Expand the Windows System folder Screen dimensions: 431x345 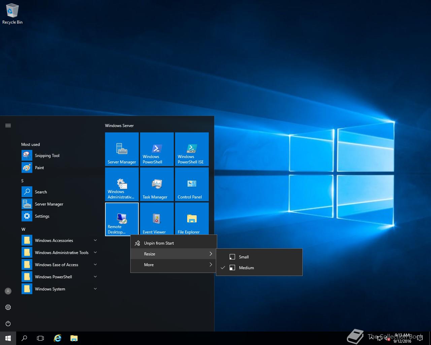pos(59,289)
